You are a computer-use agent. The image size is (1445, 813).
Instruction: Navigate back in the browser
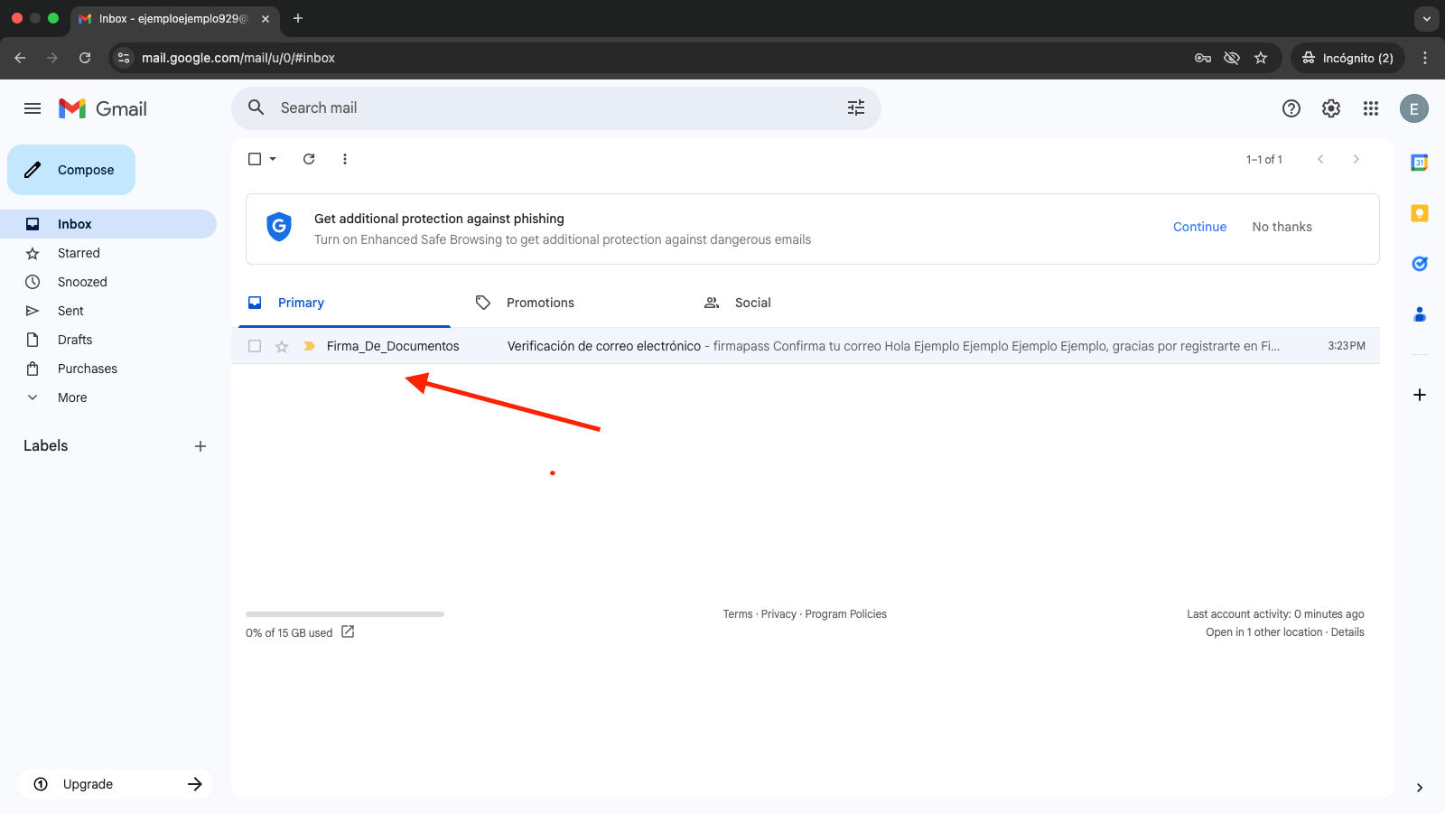pyautogui.click(x=20, y=58)
